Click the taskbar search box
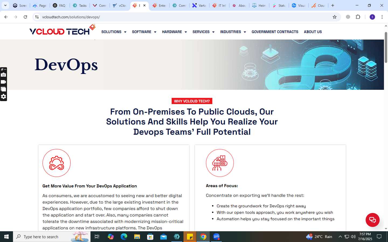The height and width of the screenshot is (242, 388). [x=52, y=237]
